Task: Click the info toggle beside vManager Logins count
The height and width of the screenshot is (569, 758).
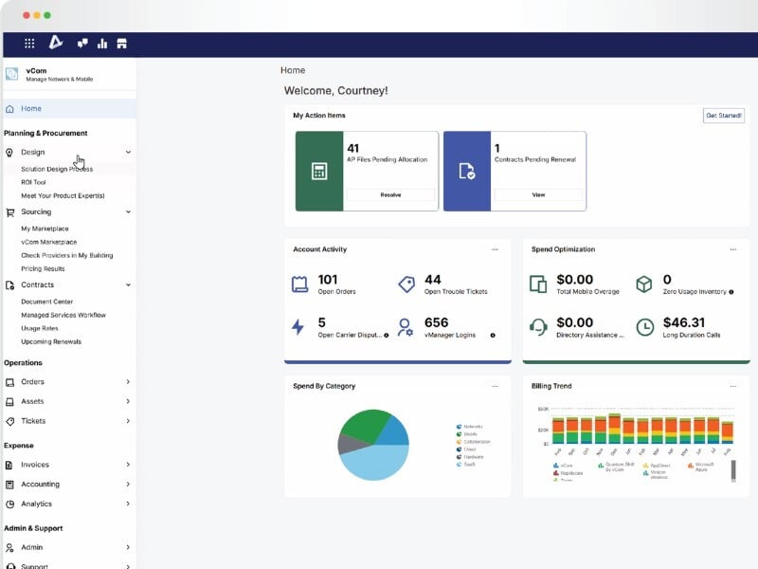Action: pos(491,335)
